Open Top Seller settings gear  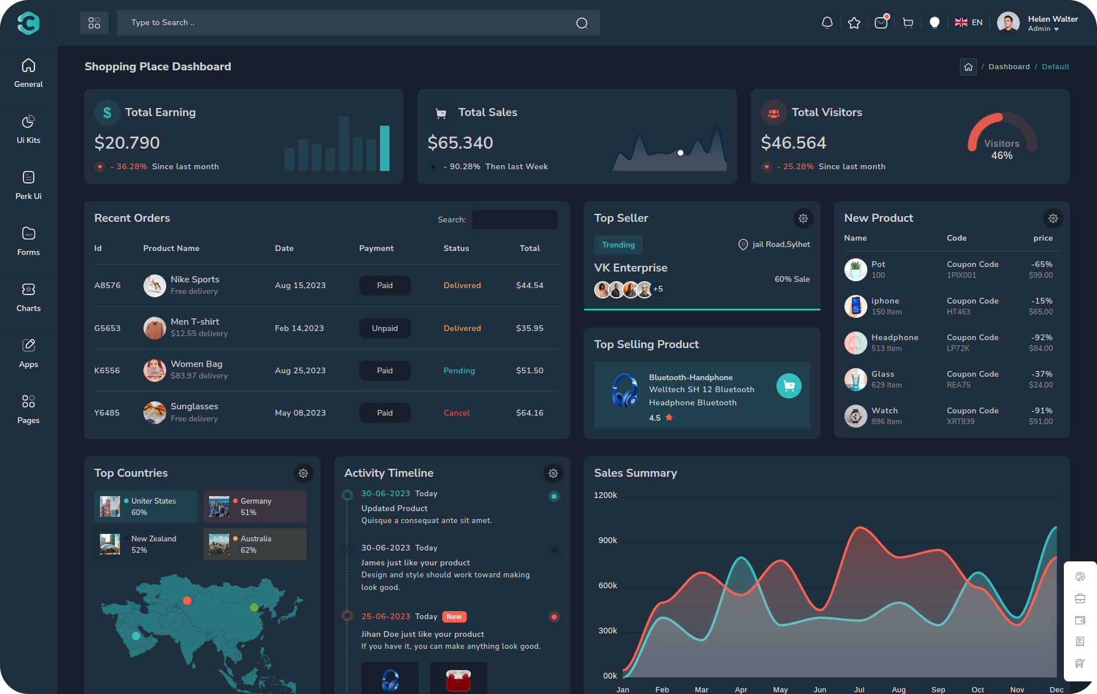click(803, 218)
